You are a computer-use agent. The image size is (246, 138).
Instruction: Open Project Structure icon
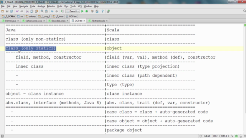click(x=97, y=11)
